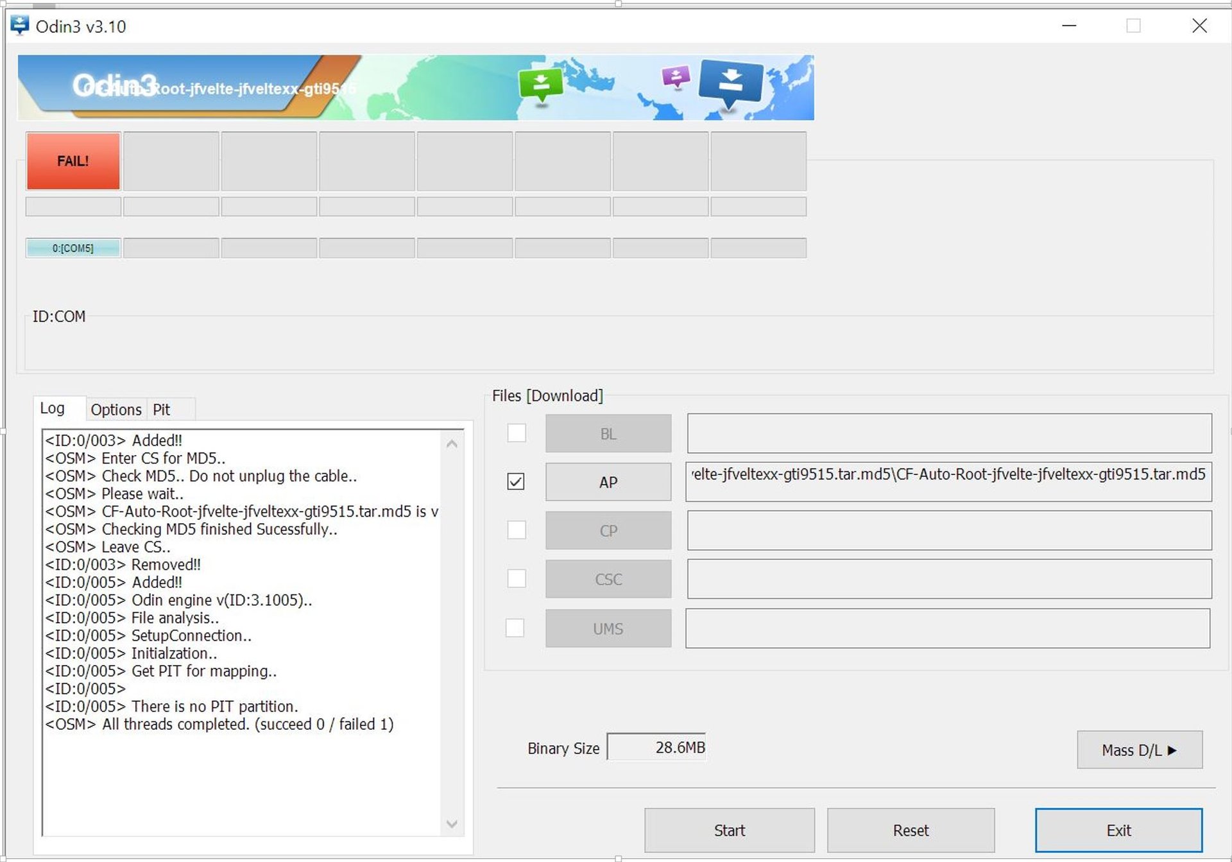This screenshot has height=862, width=1232.
Task: Click the BL file button
Action: pyautogui.click(x=608, y=433)
